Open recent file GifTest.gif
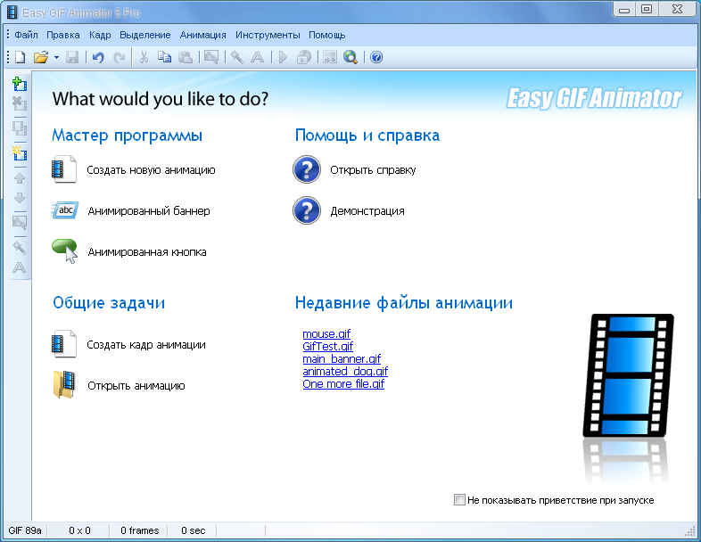 coord(327,346)
